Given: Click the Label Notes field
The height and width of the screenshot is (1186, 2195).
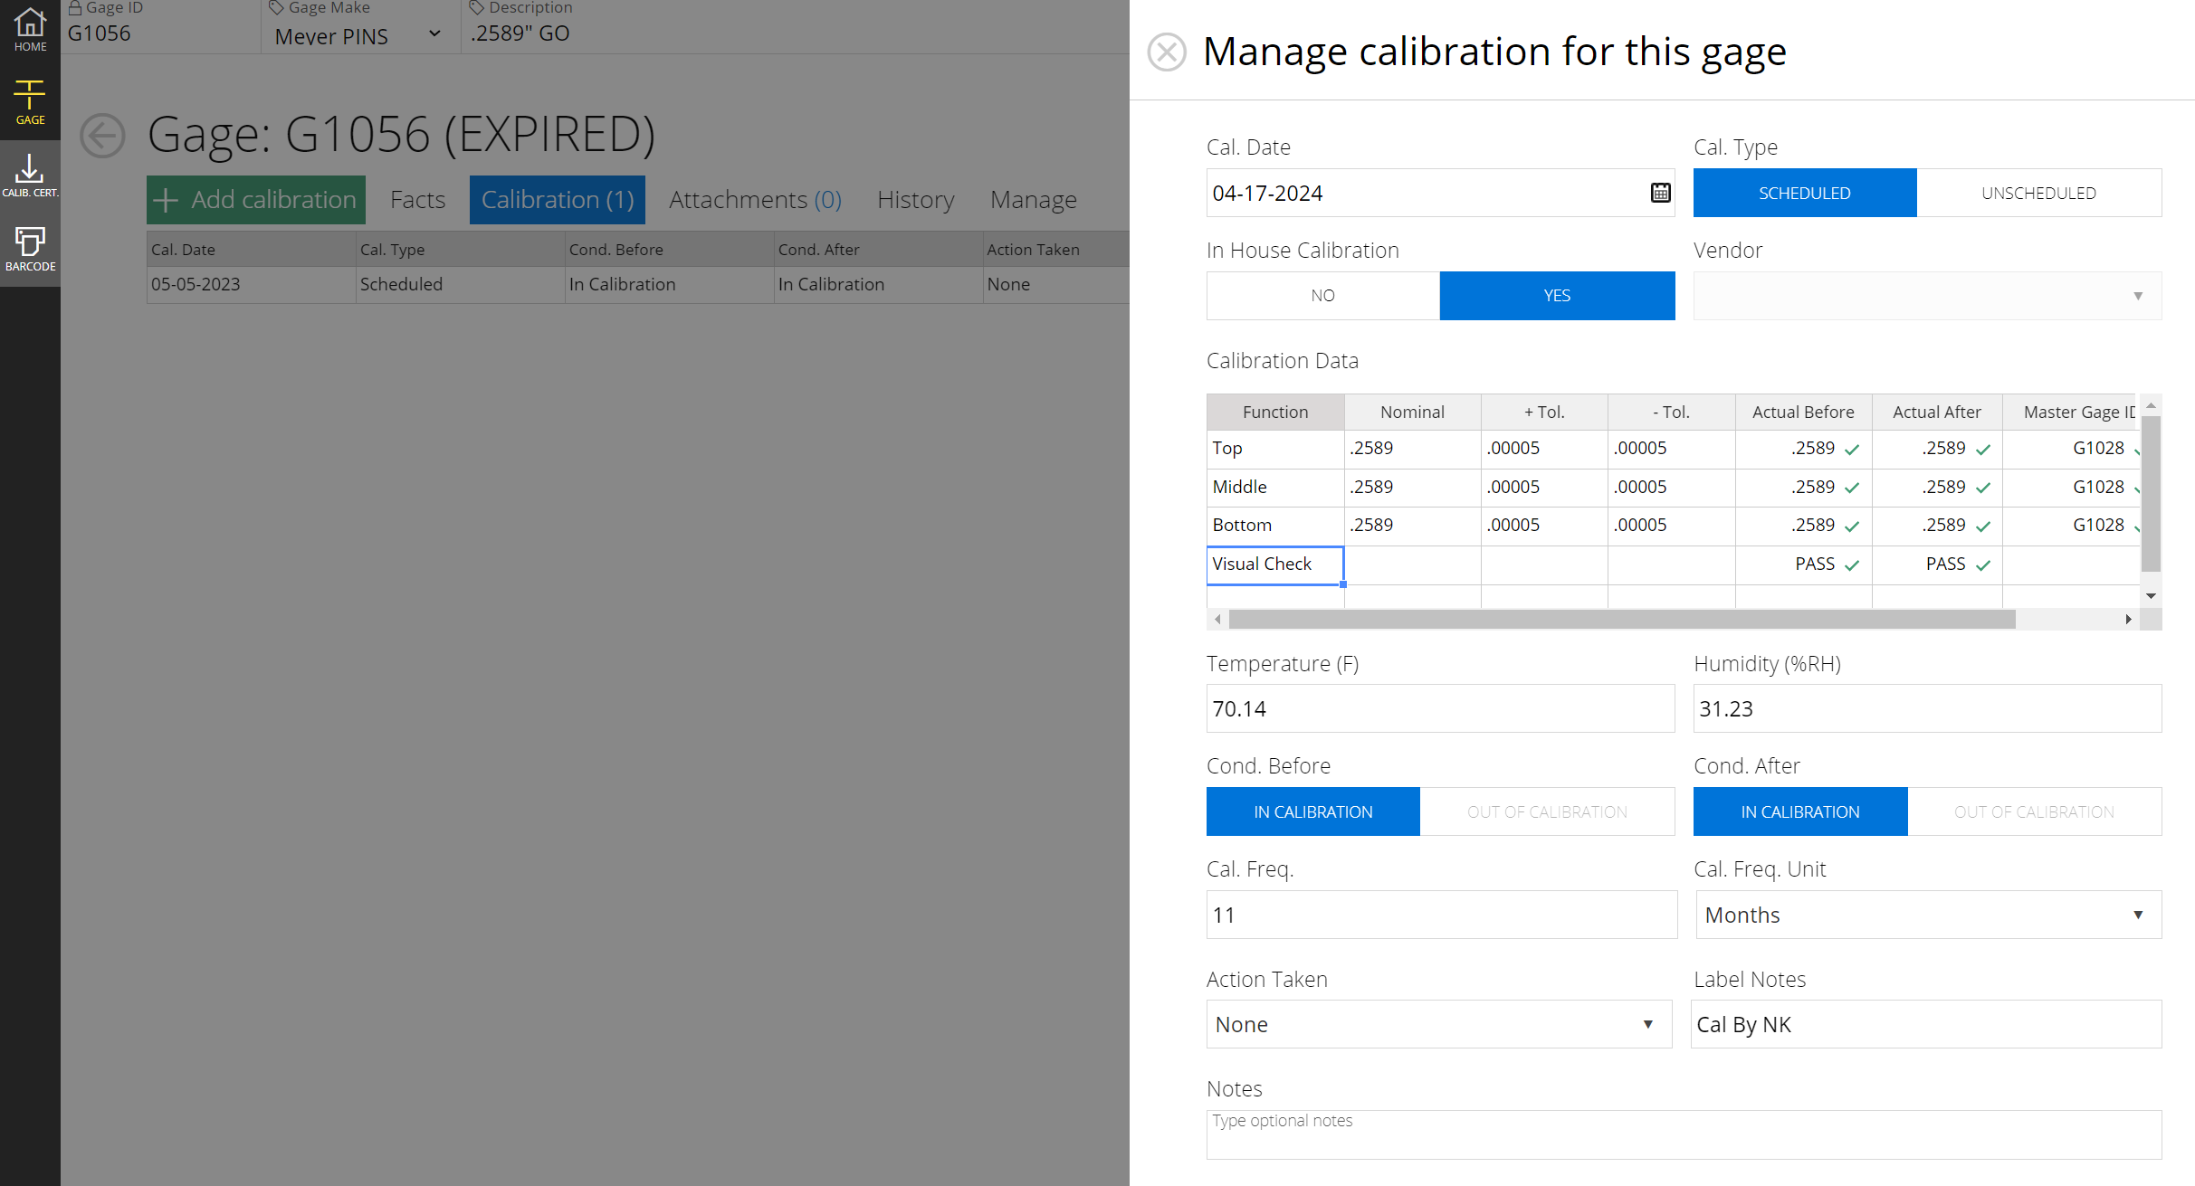Looking at the screenshot, I should pyautogui.click(x=1926, y=1024).
